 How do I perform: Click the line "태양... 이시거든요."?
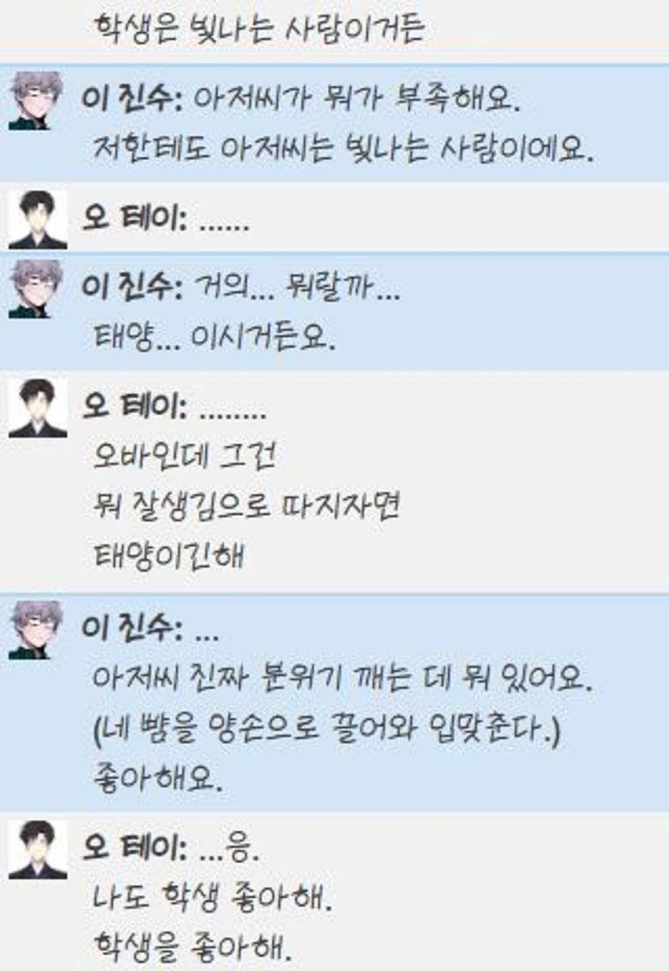[x=214, y=336]
